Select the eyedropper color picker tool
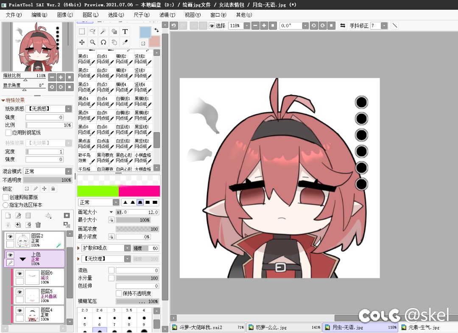The width and height of the screenshot is (458, 333). click(x=125, y=42)
